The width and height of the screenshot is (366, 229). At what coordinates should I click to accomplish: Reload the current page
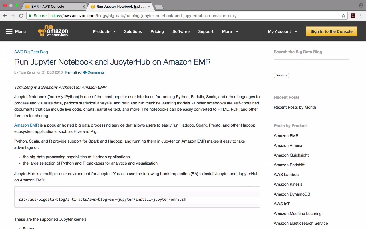tap(21, 16)
